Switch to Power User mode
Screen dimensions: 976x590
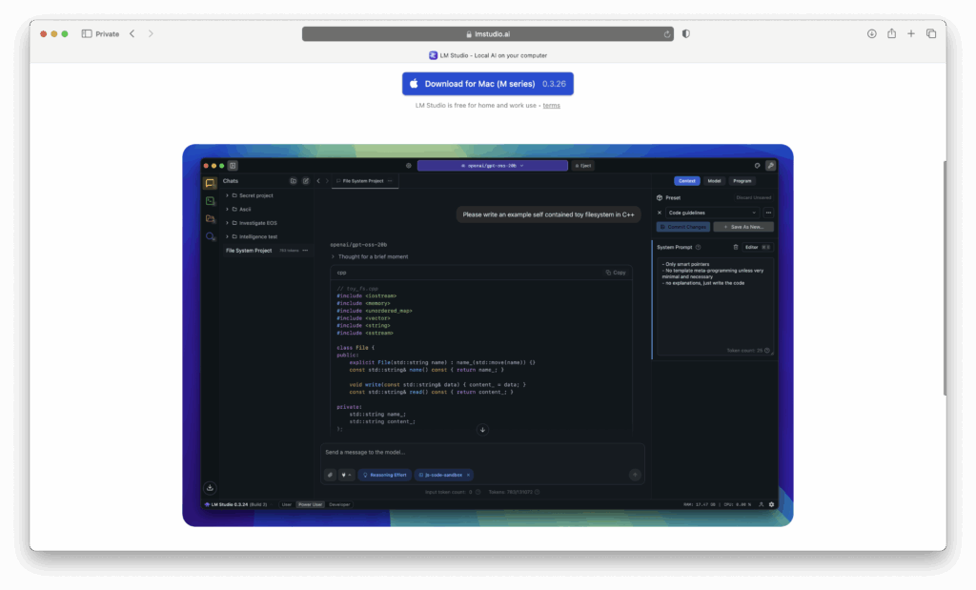click(x=310, y=505)
